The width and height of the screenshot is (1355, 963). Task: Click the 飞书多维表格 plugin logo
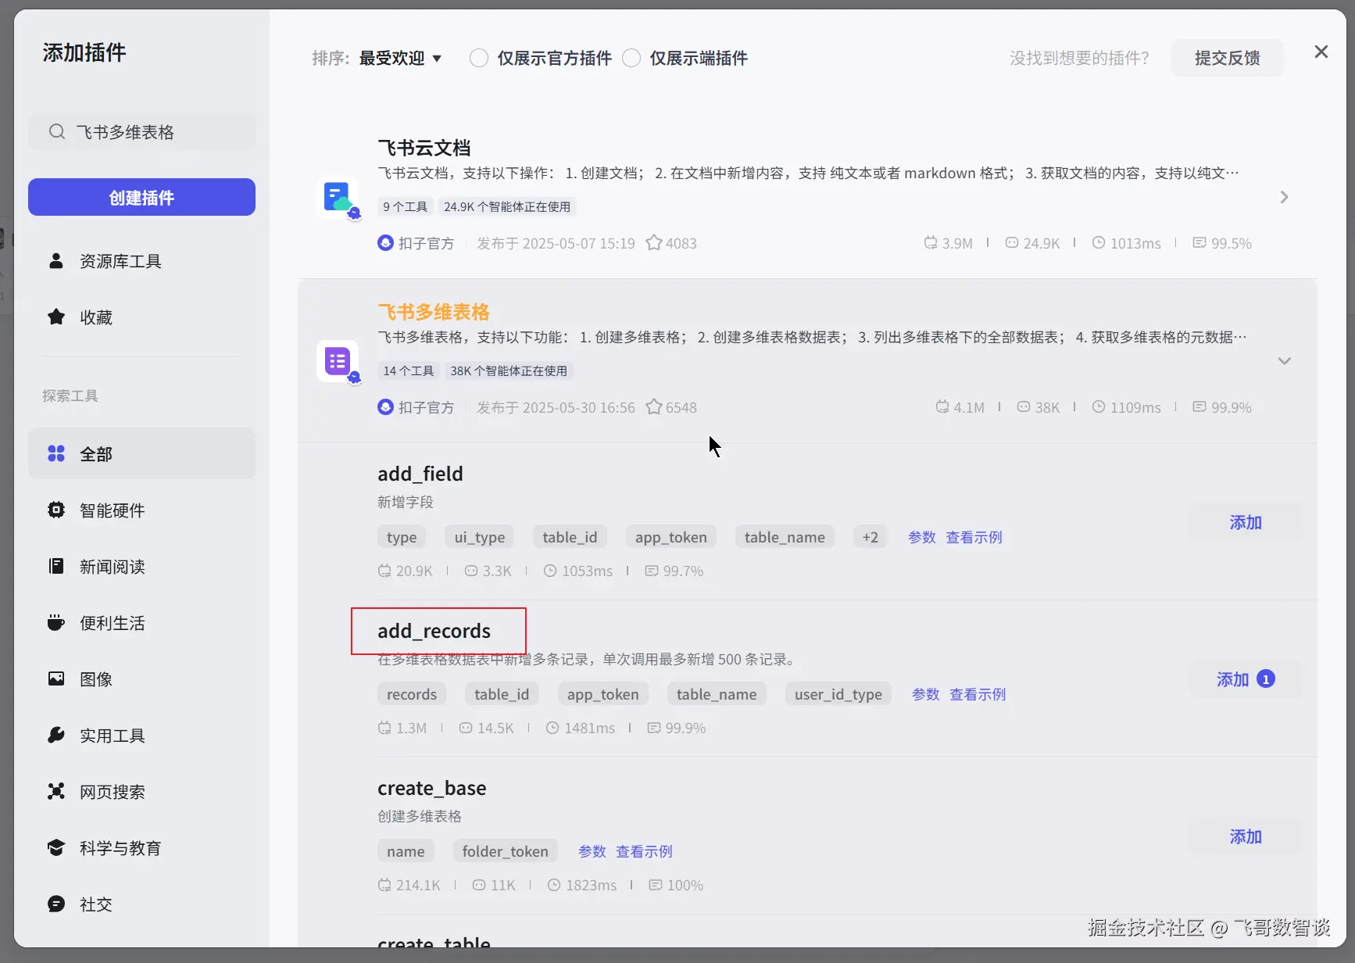(x=338, y=361)
